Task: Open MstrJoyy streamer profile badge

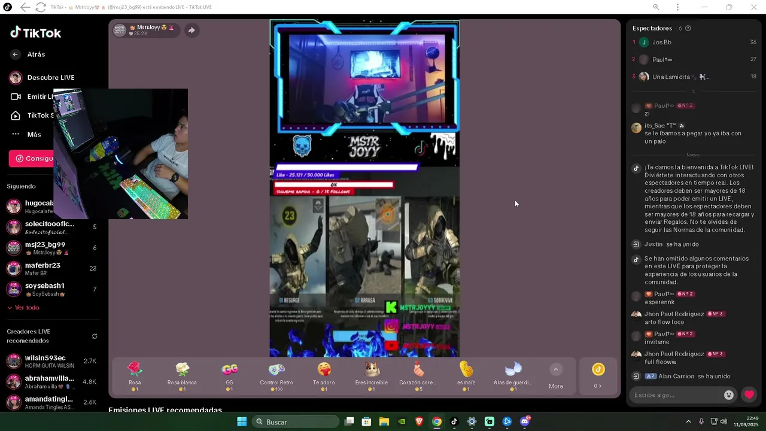Action: point(145,30)
